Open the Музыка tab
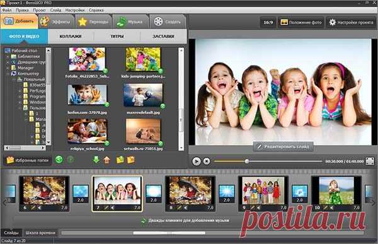Image resolution: width=378 pixels, height=244 pixels. [x=130, y=21]
